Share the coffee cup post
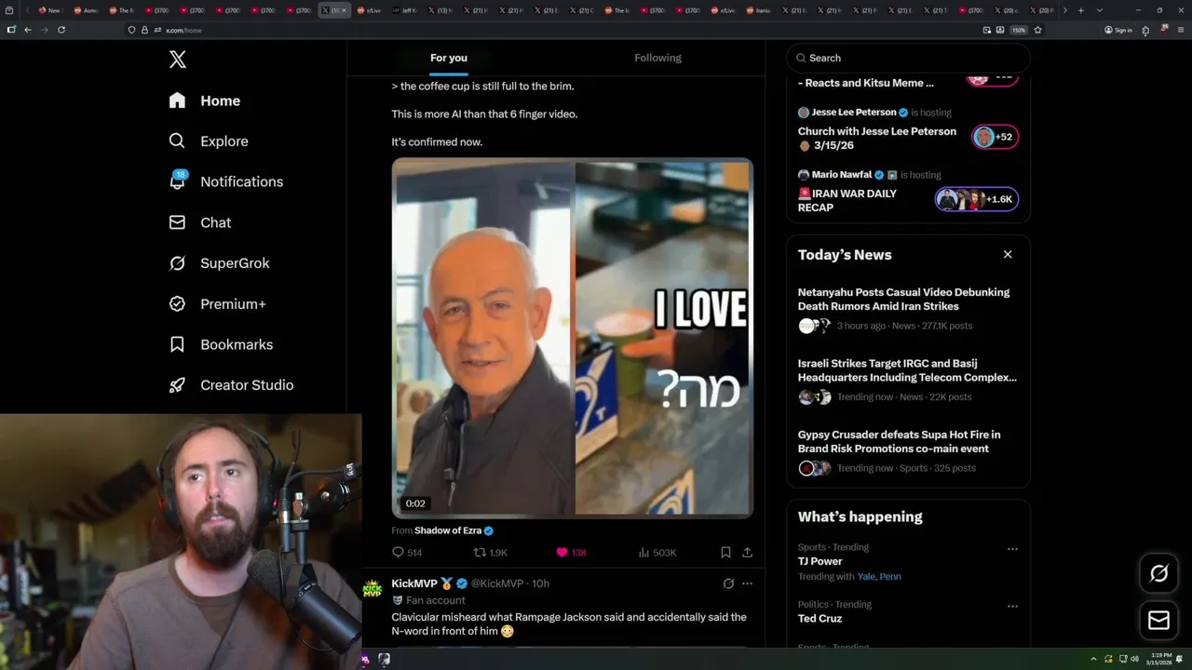 pos(747,553)
